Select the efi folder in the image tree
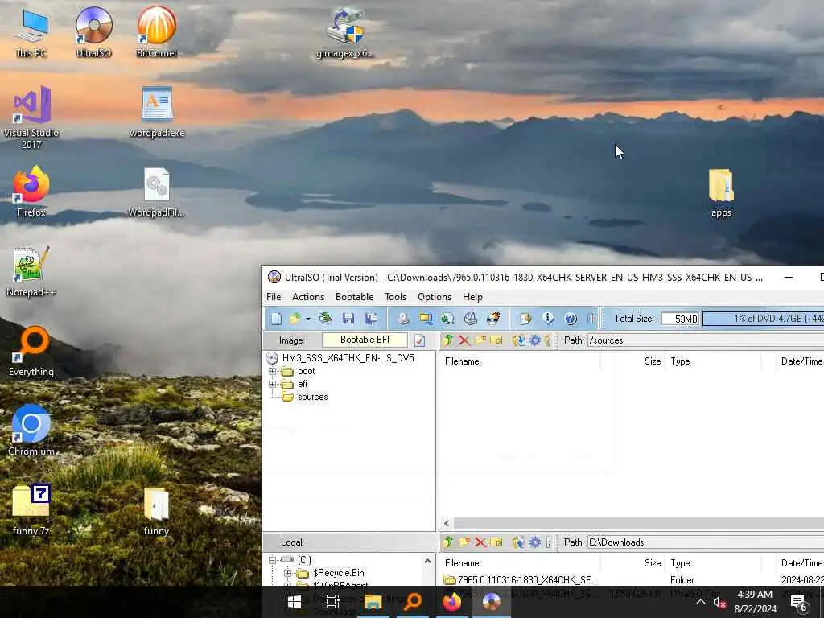Image resolution: width=824 pixels, height=618 pixels. (303, 384)
